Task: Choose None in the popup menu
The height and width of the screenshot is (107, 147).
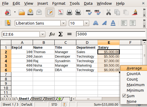Action: coord(134,101)
